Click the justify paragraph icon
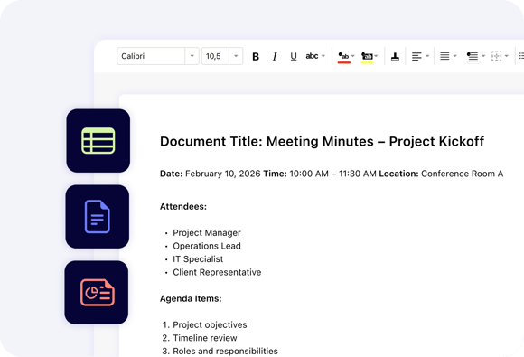This screenshot has height=357, width=524. click(444, 56)
